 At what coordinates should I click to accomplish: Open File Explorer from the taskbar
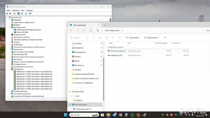pyautogui.click(x=108, y=115)
